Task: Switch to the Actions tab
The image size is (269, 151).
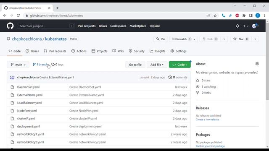Action: 79,51
